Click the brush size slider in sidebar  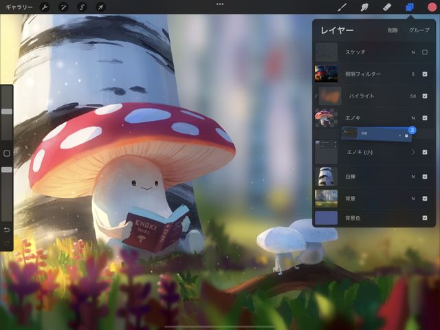(x=7, y=111)
